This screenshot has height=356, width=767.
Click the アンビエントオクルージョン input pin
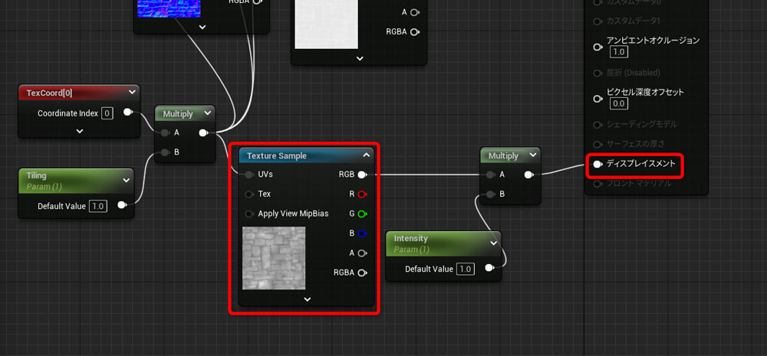tap(597, 47)
